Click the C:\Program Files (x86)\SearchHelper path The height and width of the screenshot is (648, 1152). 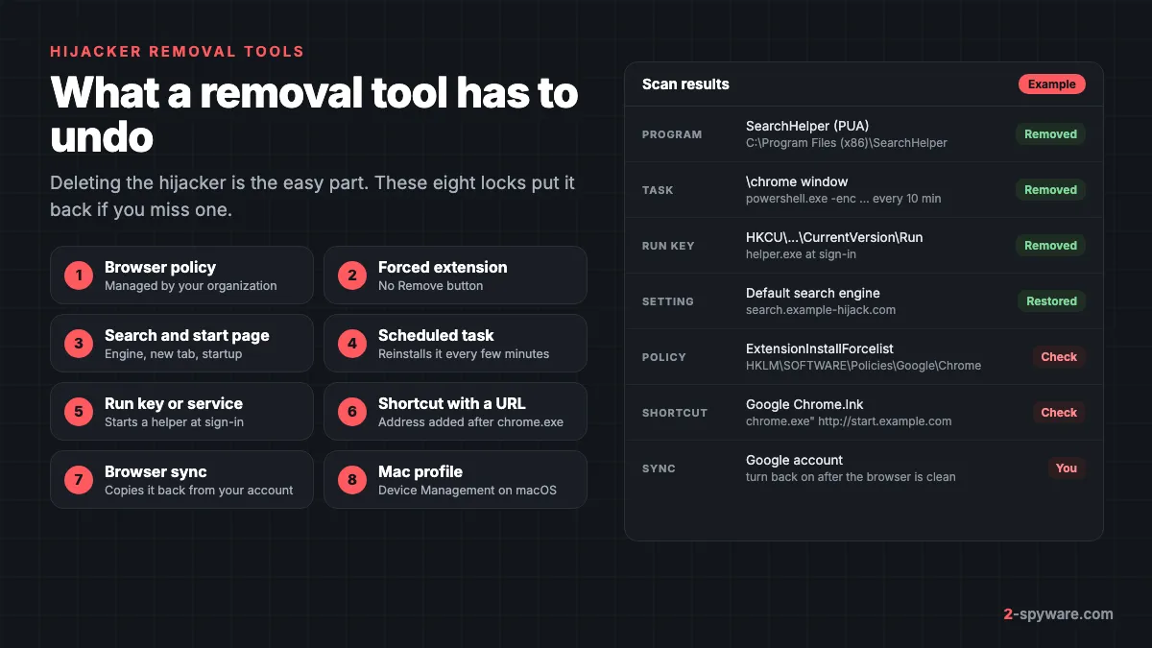(847, 143)
